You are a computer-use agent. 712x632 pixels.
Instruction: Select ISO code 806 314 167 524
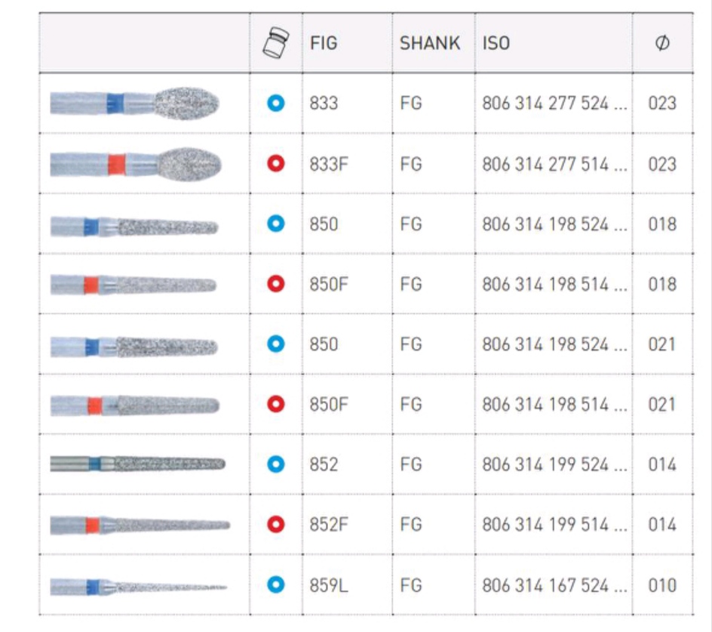[x=554, y=585]
